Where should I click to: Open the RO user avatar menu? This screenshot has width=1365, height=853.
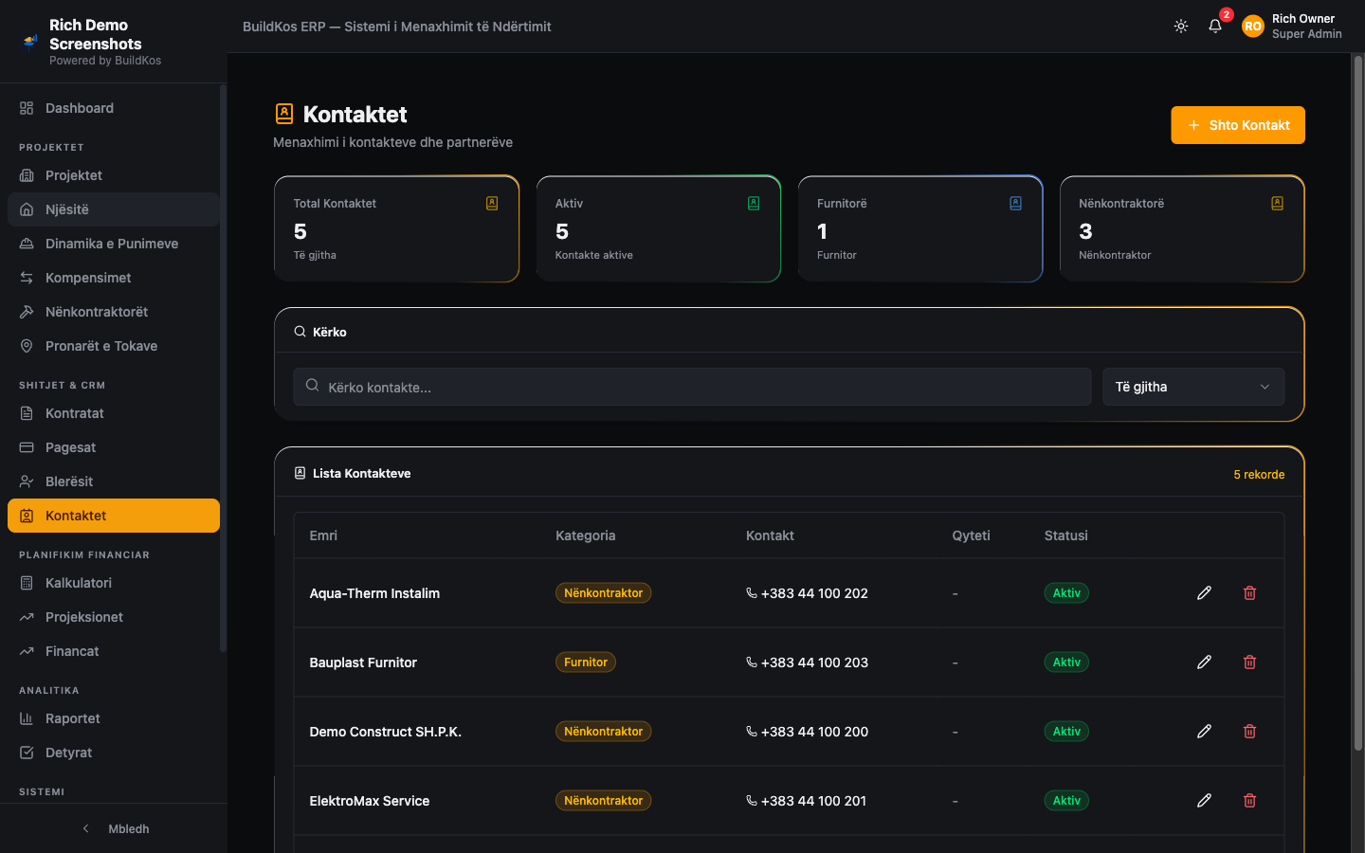click(1253, 27)
